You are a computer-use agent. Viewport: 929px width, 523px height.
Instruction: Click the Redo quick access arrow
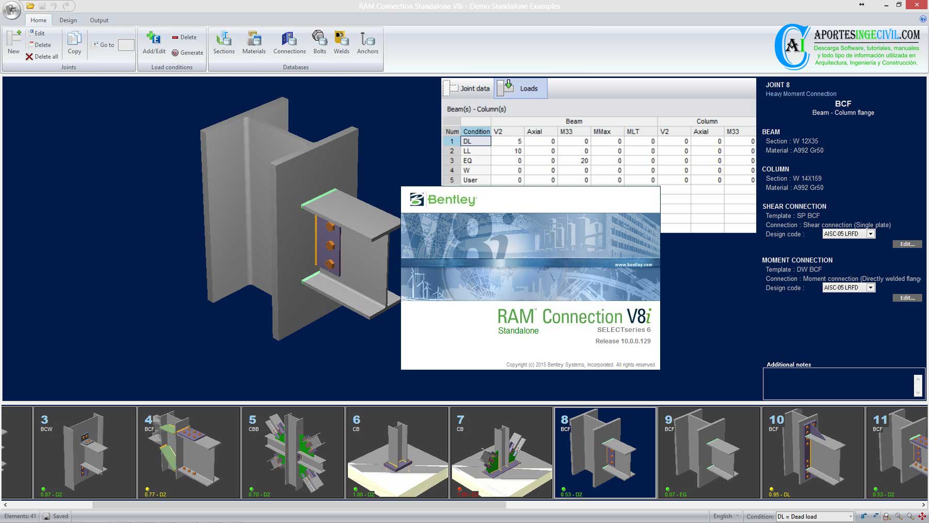tap(66, 6)
